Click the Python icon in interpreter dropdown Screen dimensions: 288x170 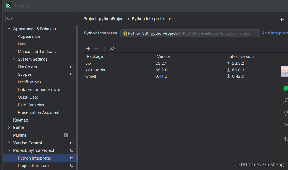pyautogui.click(x=125, y=33)
